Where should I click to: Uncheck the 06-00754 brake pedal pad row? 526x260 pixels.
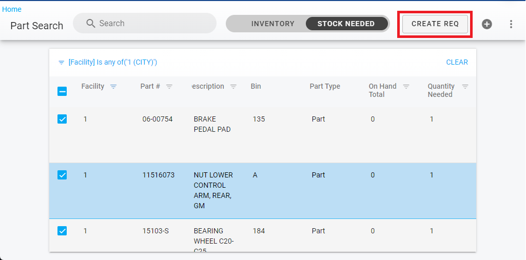pyautogui.click(x=62, y=119)
